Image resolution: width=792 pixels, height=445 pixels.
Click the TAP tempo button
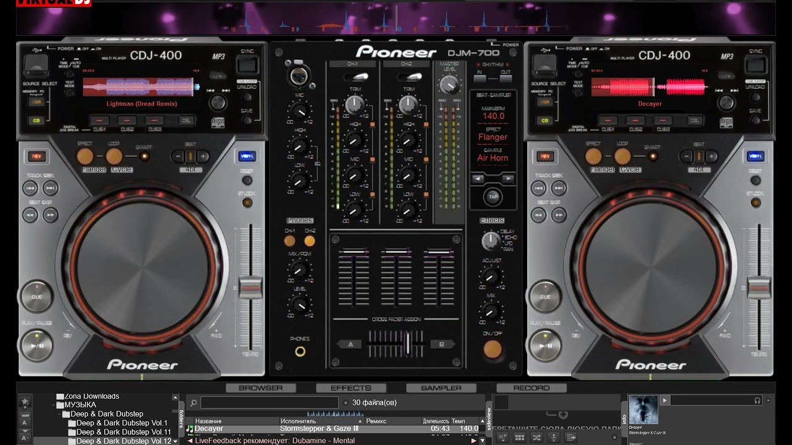pyautogui.click(x=493, y=197)
